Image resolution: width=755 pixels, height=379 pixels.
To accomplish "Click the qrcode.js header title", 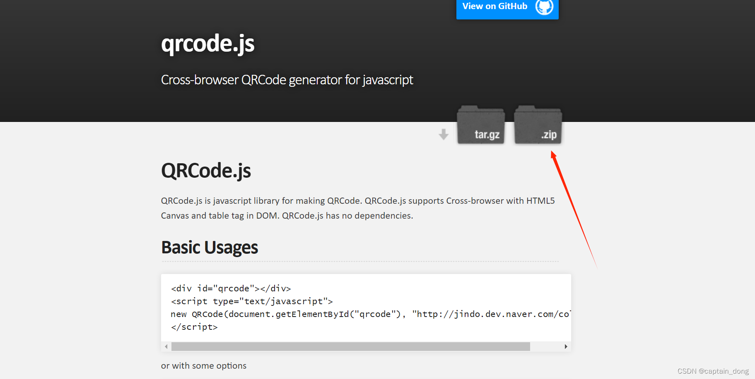I will click(207, 44).
